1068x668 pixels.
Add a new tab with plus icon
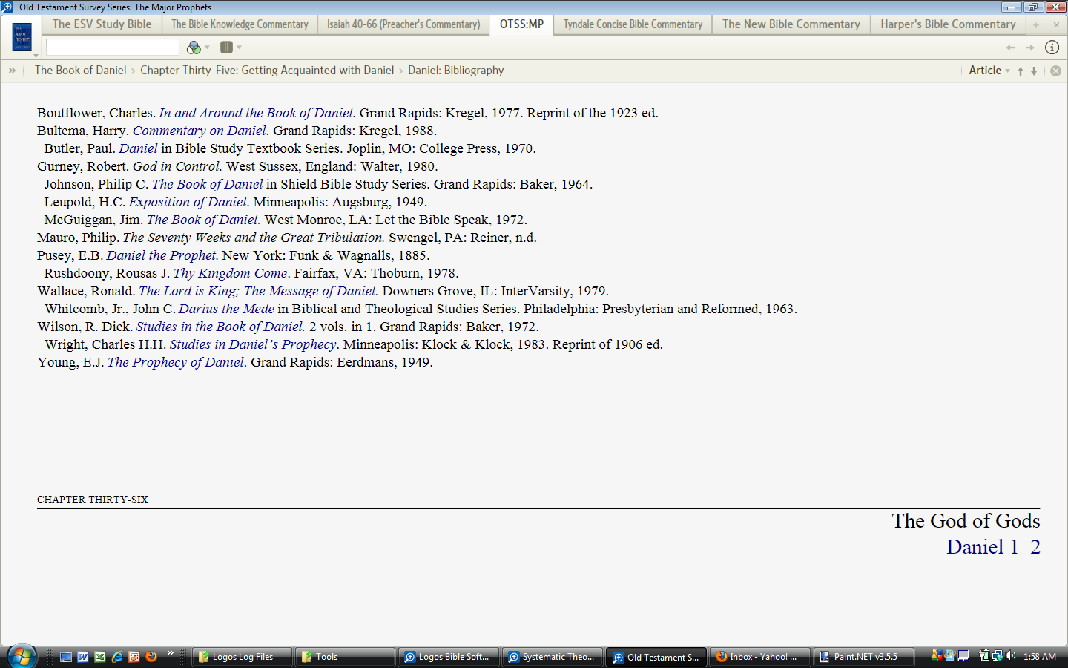coord(1036,25)
